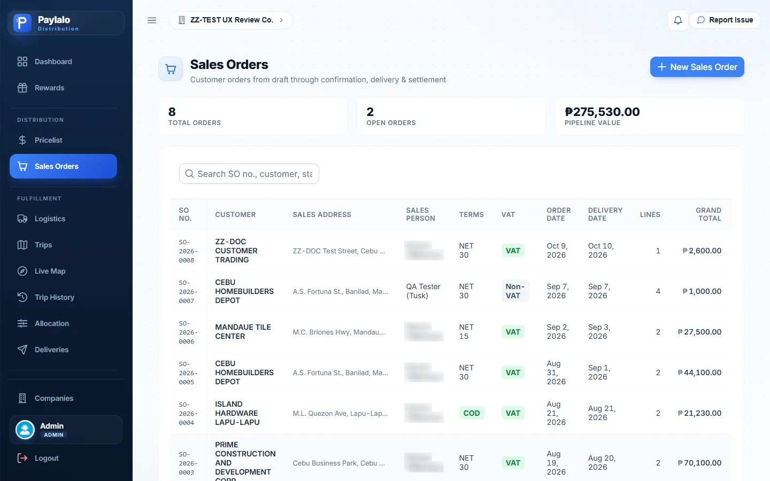
Task: Click the New Sales Order button
Action: 697,67
